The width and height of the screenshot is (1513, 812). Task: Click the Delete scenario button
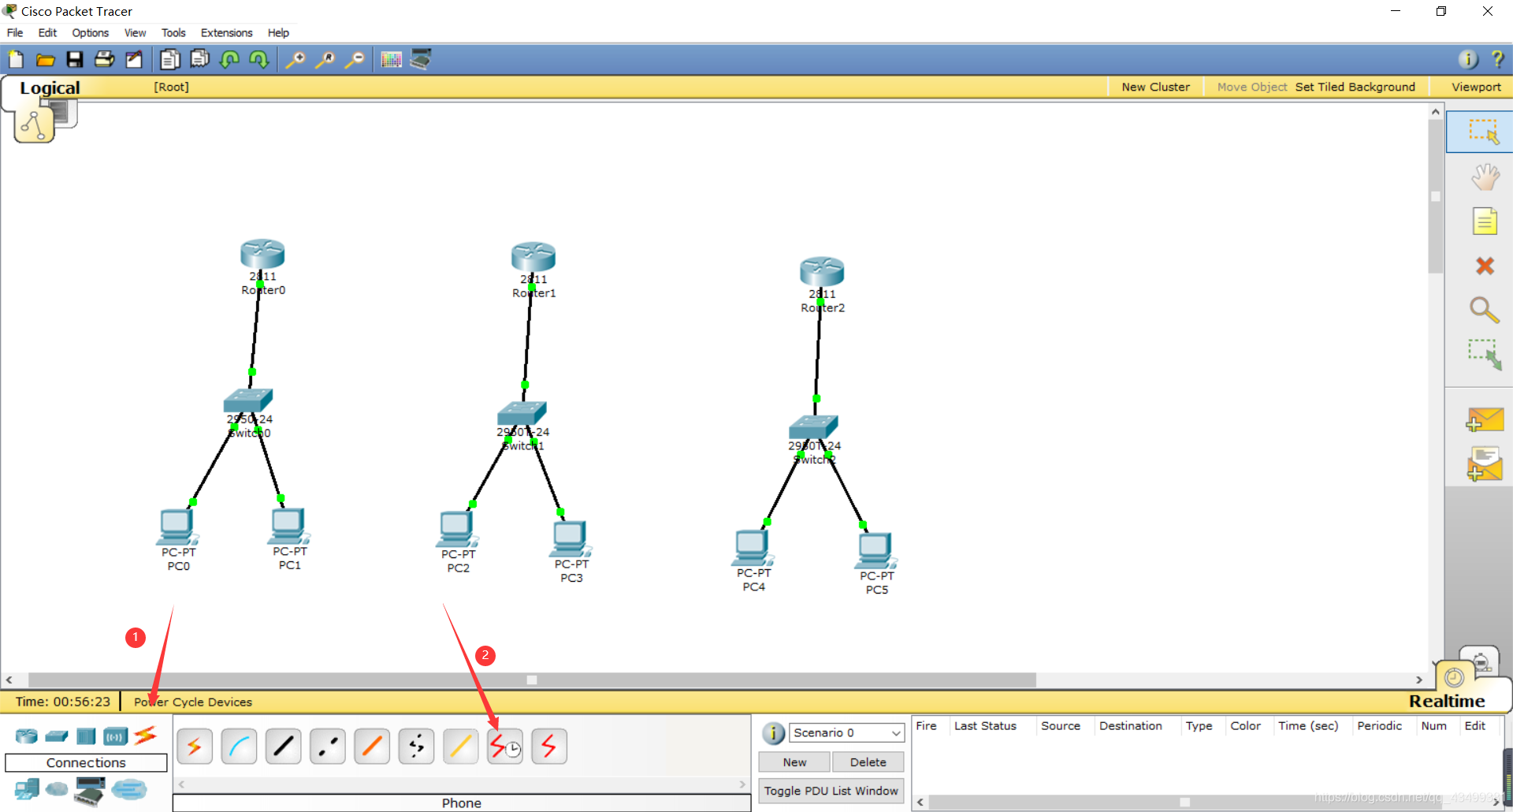coord(868,762)
